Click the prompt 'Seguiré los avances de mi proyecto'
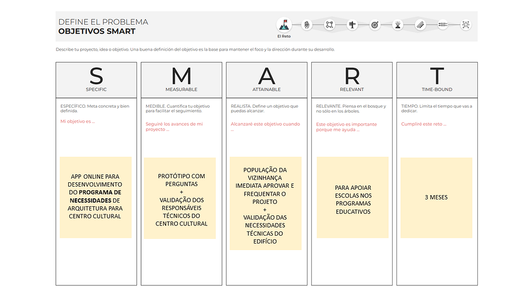528x297 pixels. tap(174, 126)
